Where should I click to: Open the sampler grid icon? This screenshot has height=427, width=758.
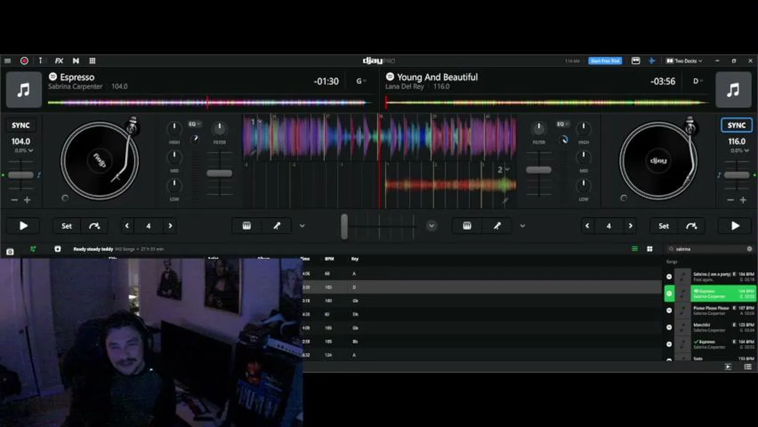pyautogui.click(x=93, y=60)
